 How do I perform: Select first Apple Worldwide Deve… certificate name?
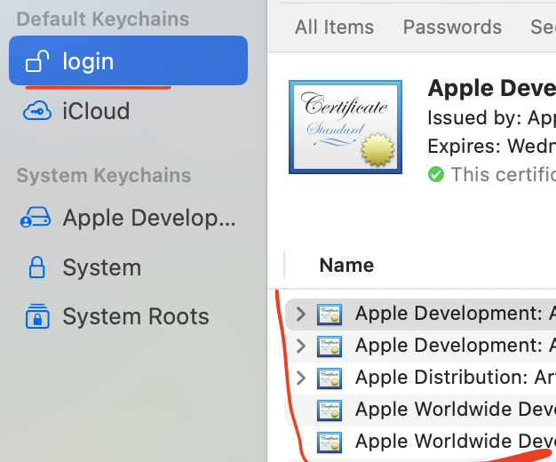456,410
